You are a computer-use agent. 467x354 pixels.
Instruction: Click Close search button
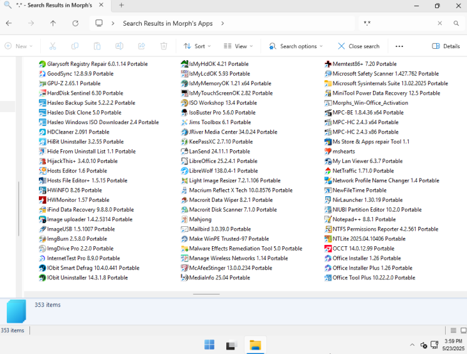pos(359,46)
